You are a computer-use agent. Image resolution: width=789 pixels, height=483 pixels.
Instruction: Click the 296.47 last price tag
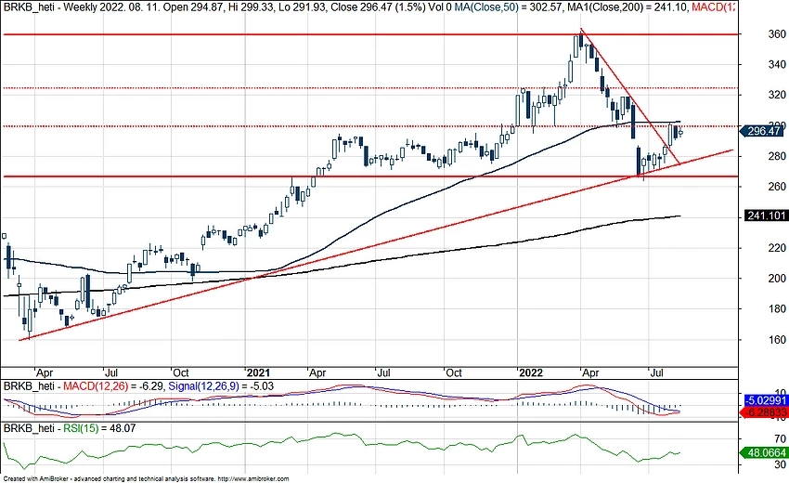[765, 132]
